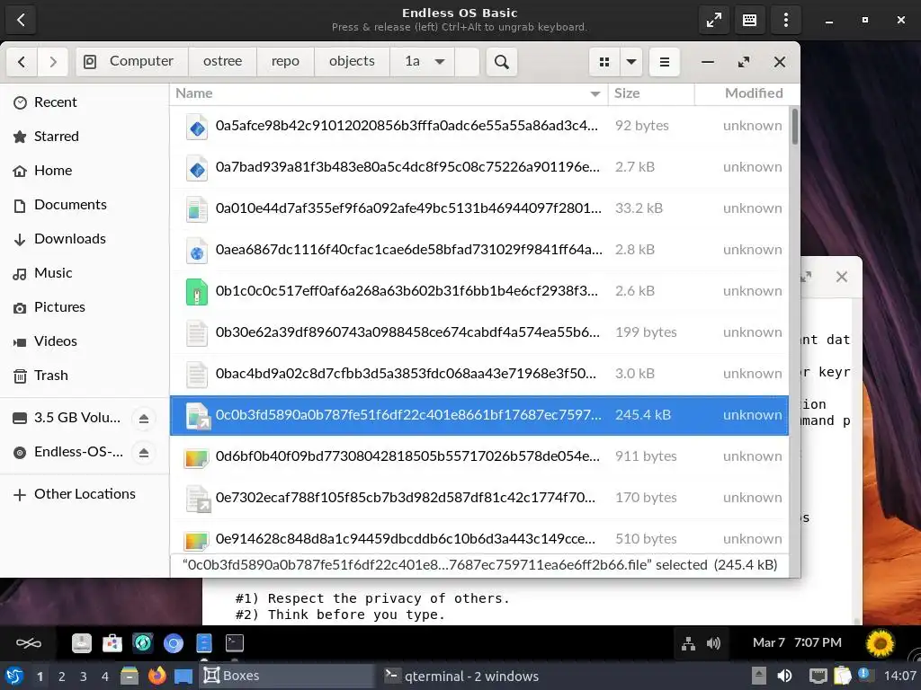Viewport: 921px width, 690px height.
Task: Open the sunflower user menu
Action: [x=880, y=643]
